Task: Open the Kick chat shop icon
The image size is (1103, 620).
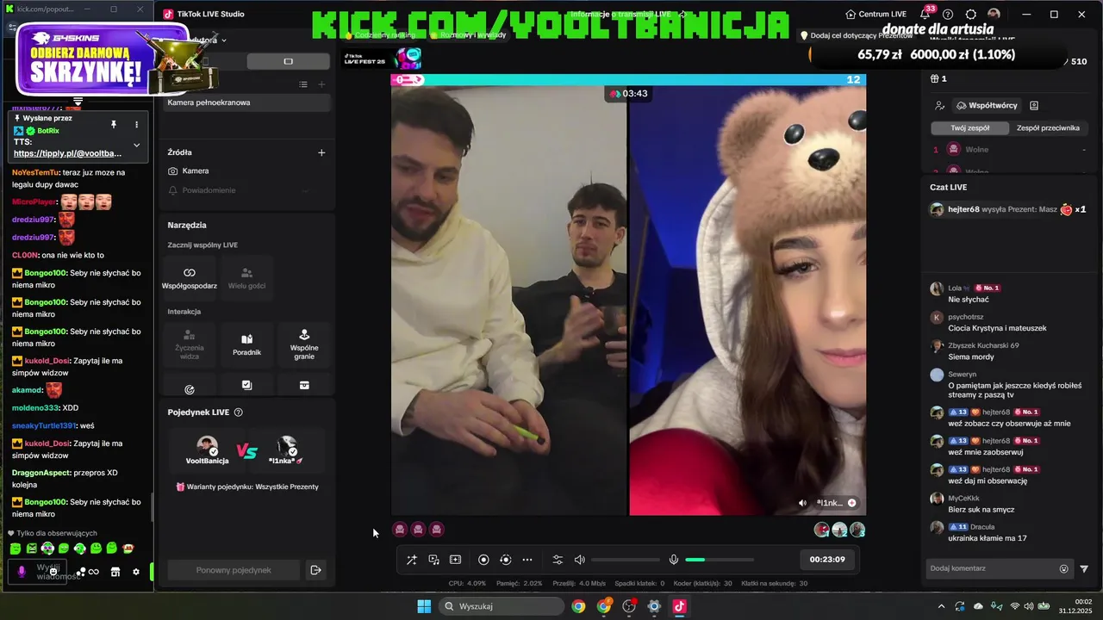Action: [115, 572]
